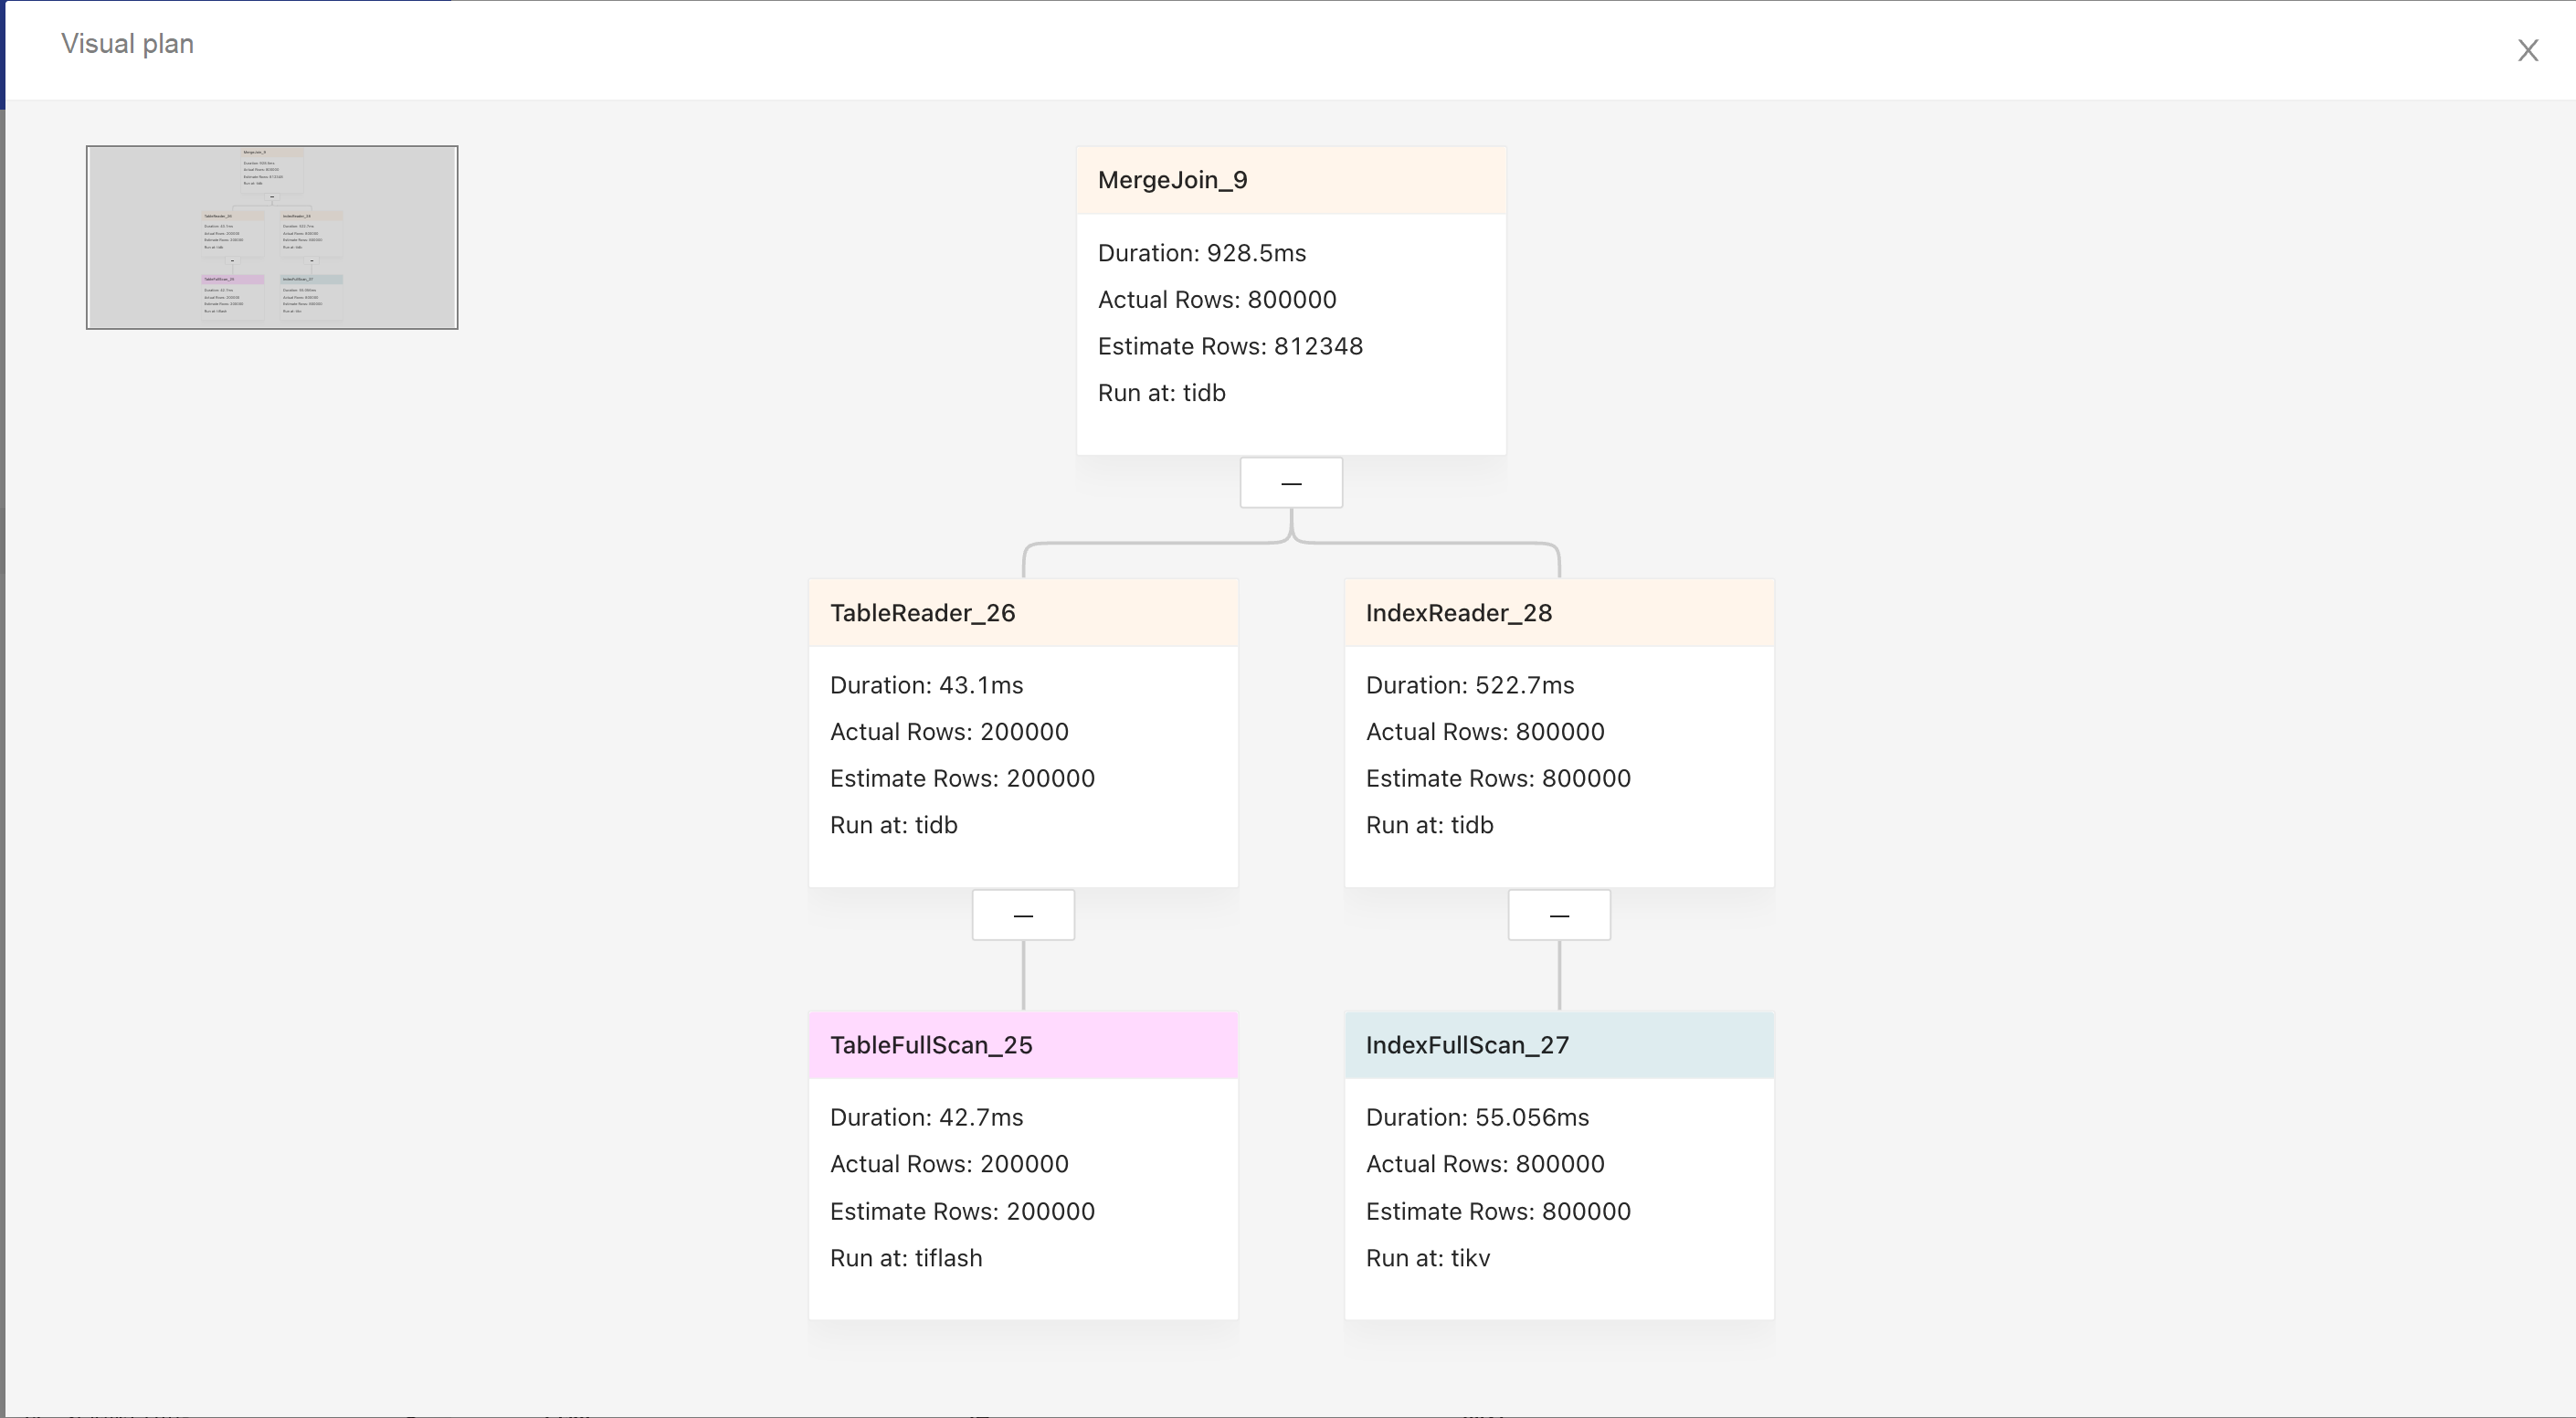Image resolution: width=2576 pixels, height=1418 pixels.
Task: Collapse children under MergeJoin_9 node
Action: [x=1291, y=483]
